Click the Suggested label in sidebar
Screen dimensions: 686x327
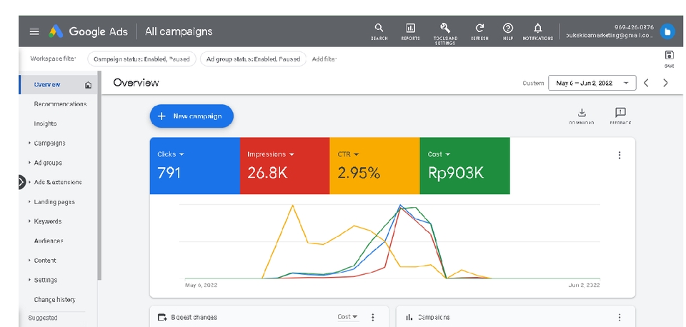click(43, 318)
